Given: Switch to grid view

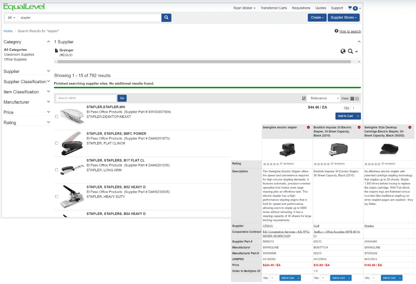Looking at the screenshot, I should [357, 98].
